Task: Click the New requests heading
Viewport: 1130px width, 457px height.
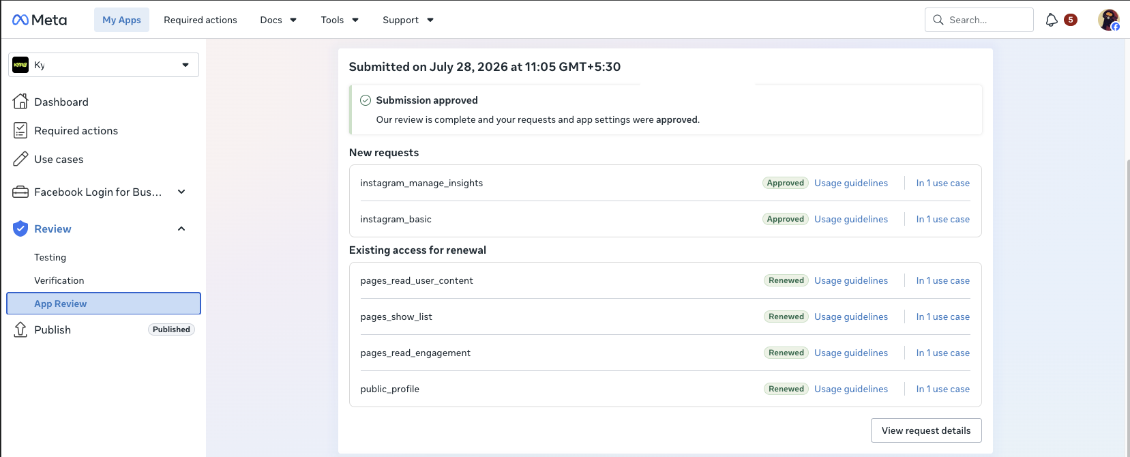Action: click(x=384, y=153)
